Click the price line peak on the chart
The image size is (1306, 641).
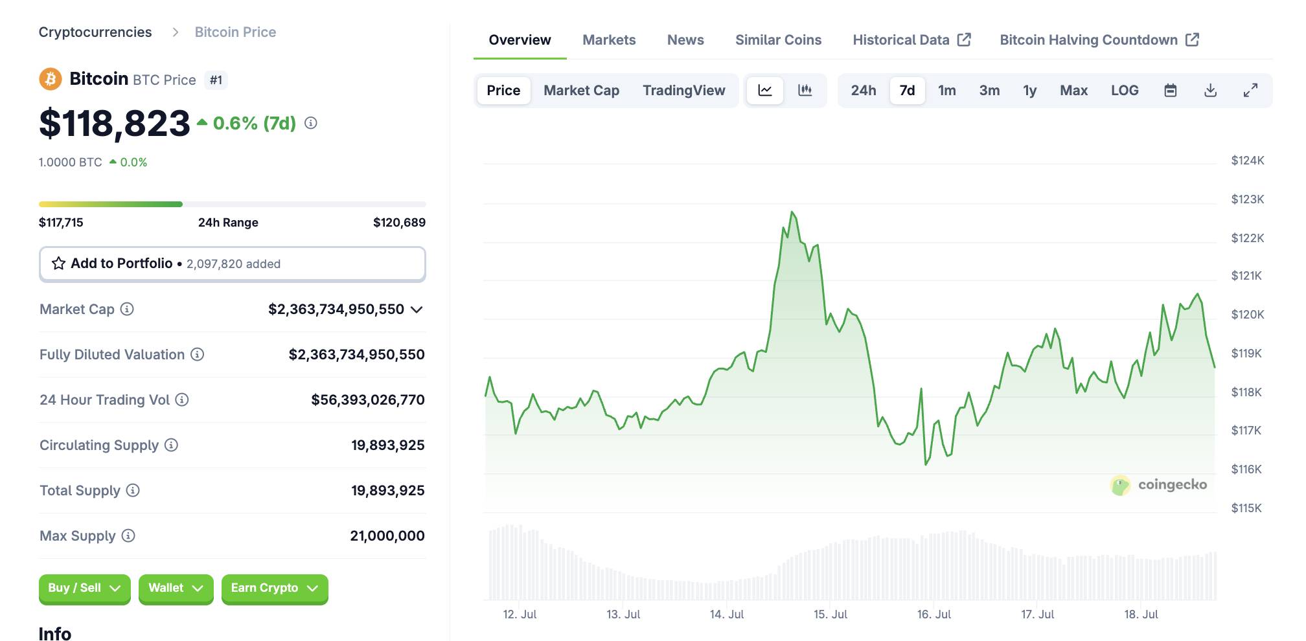pos(792,212)
